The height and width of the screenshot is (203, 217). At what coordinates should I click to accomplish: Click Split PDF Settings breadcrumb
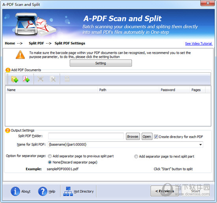pos(70,43)
